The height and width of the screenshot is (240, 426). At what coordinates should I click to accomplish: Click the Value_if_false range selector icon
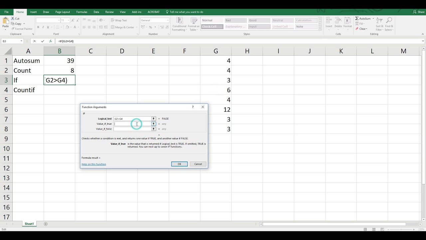tap(153, 129)
